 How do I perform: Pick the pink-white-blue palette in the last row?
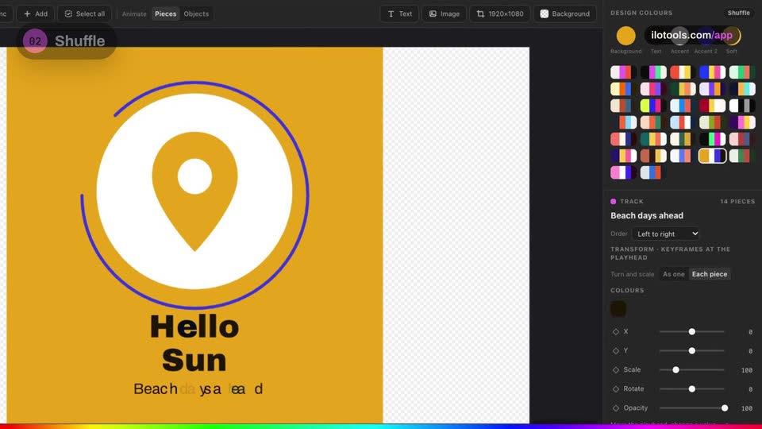[x=623, y=172]
